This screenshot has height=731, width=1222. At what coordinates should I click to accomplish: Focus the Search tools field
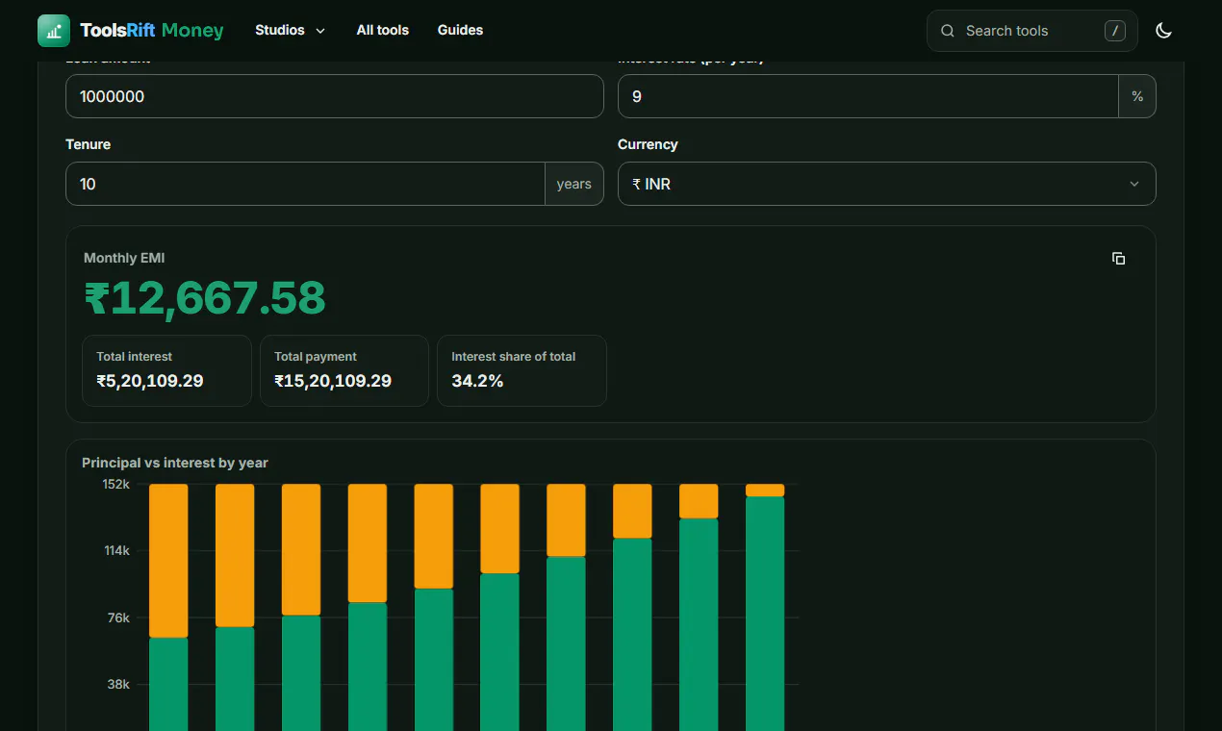tap(1031, 31)
